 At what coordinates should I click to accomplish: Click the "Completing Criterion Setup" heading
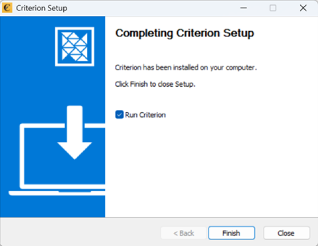pyautogui.click(x=184, y=33)
